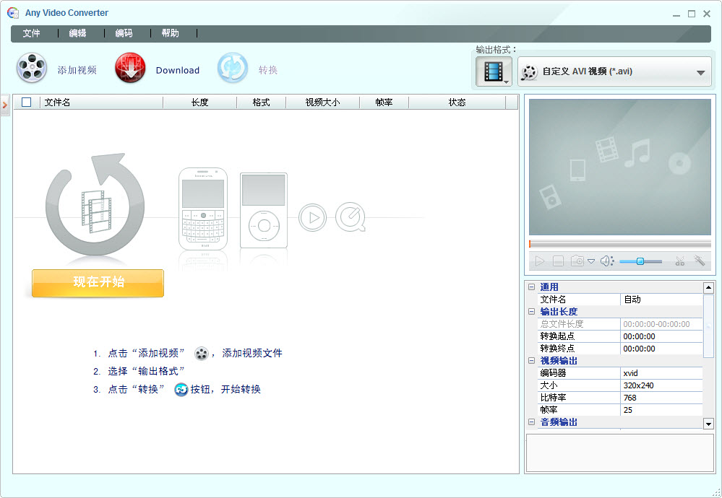Open the 帮助 menu

click(170, 33)
